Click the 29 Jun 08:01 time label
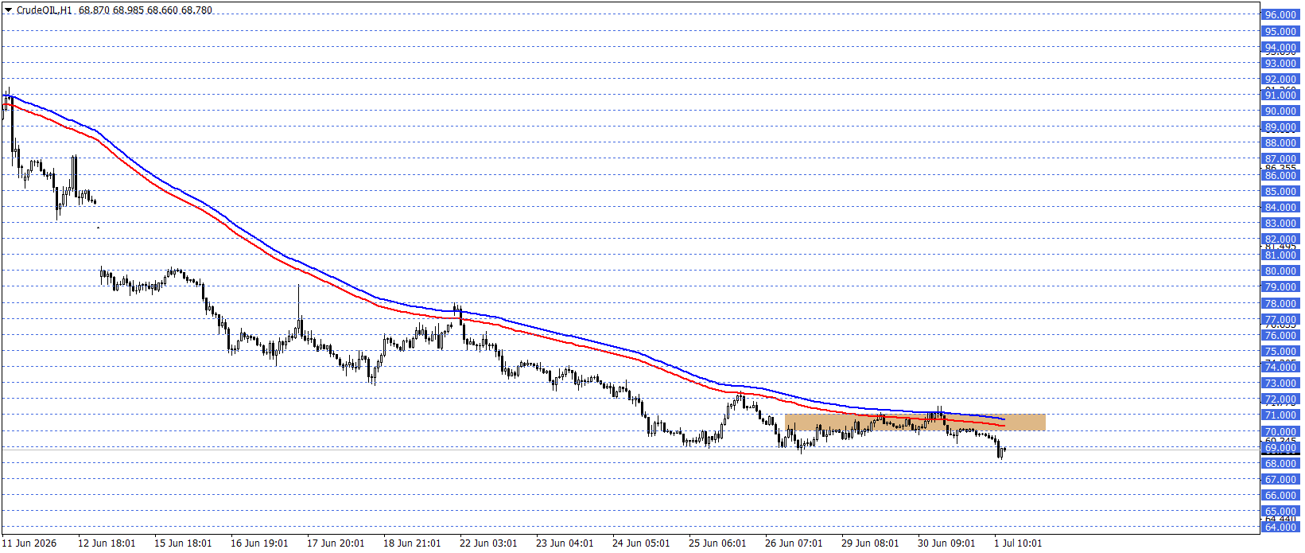Screen dimensions: 1305x553 pyautogui.click(x=870, y=543)
